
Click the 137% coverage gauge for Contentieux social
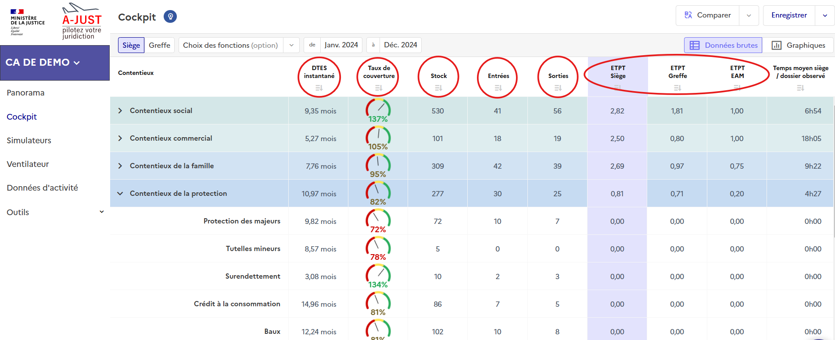pyautogui.click(x=378, y=111)
